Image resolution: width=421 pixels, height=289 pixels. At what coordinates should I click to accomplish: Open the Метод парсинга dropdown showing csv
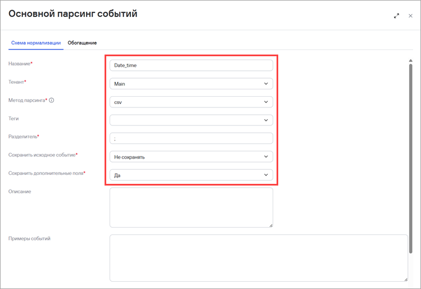191,102
